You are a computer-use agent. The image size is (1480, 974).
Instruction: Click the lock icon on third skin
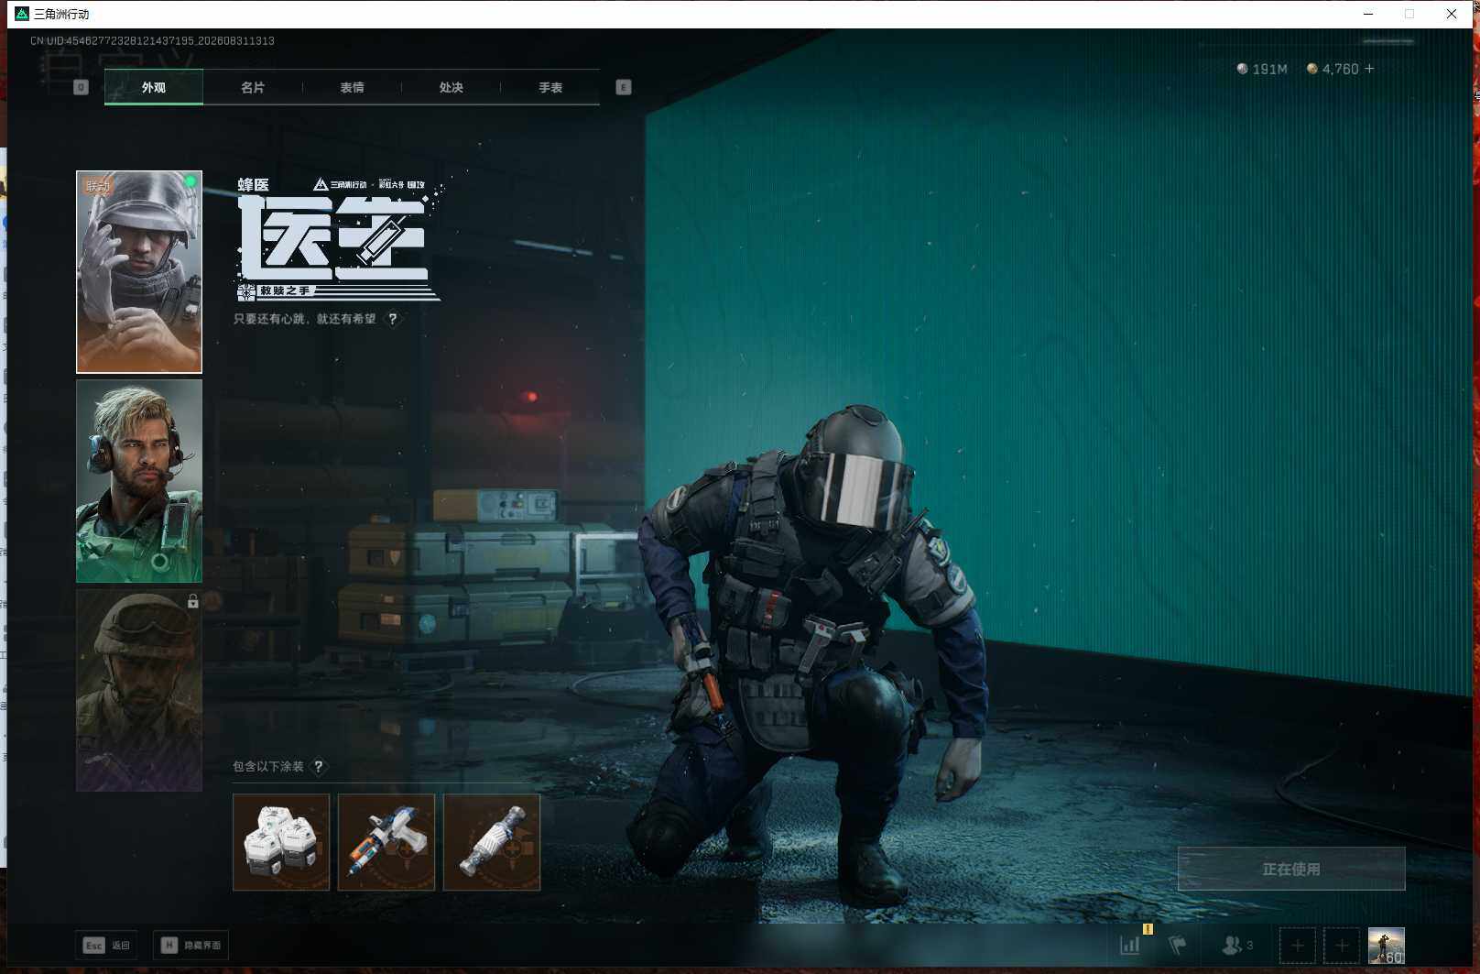[192, 601]
